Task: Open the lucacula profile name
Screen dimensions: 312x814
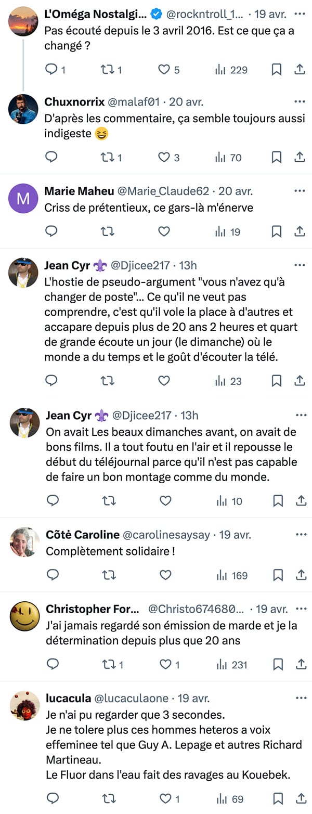Action: (69, 698)
